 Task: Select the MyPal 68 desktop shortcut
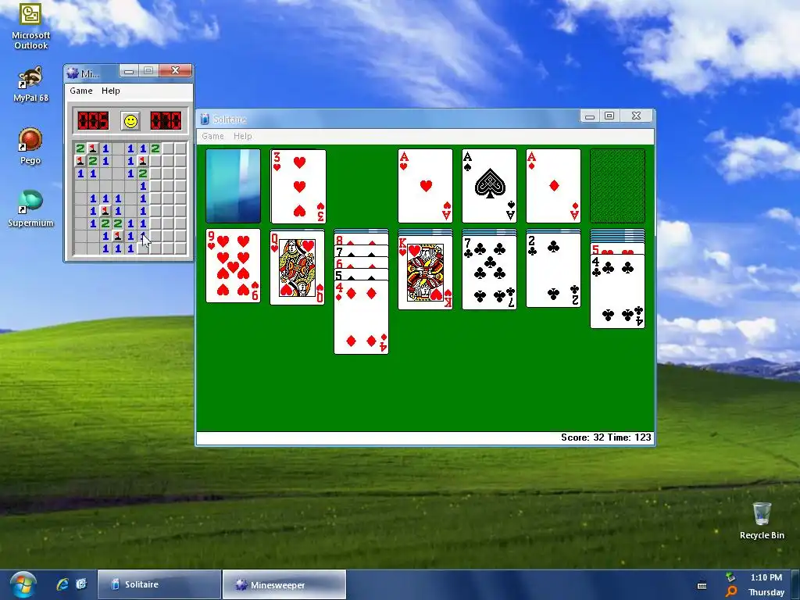(x=30, y=84)
